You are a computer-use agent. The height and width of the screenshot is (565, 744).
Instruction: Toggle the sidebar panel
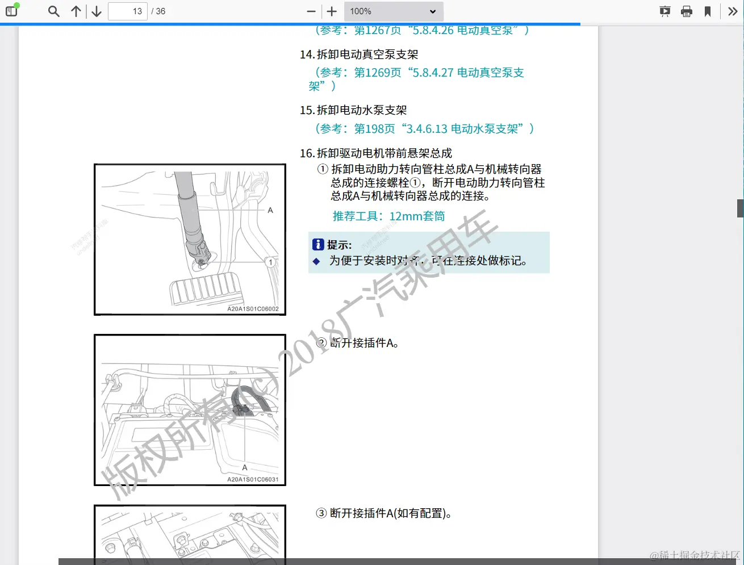click(x=11, y=11)
